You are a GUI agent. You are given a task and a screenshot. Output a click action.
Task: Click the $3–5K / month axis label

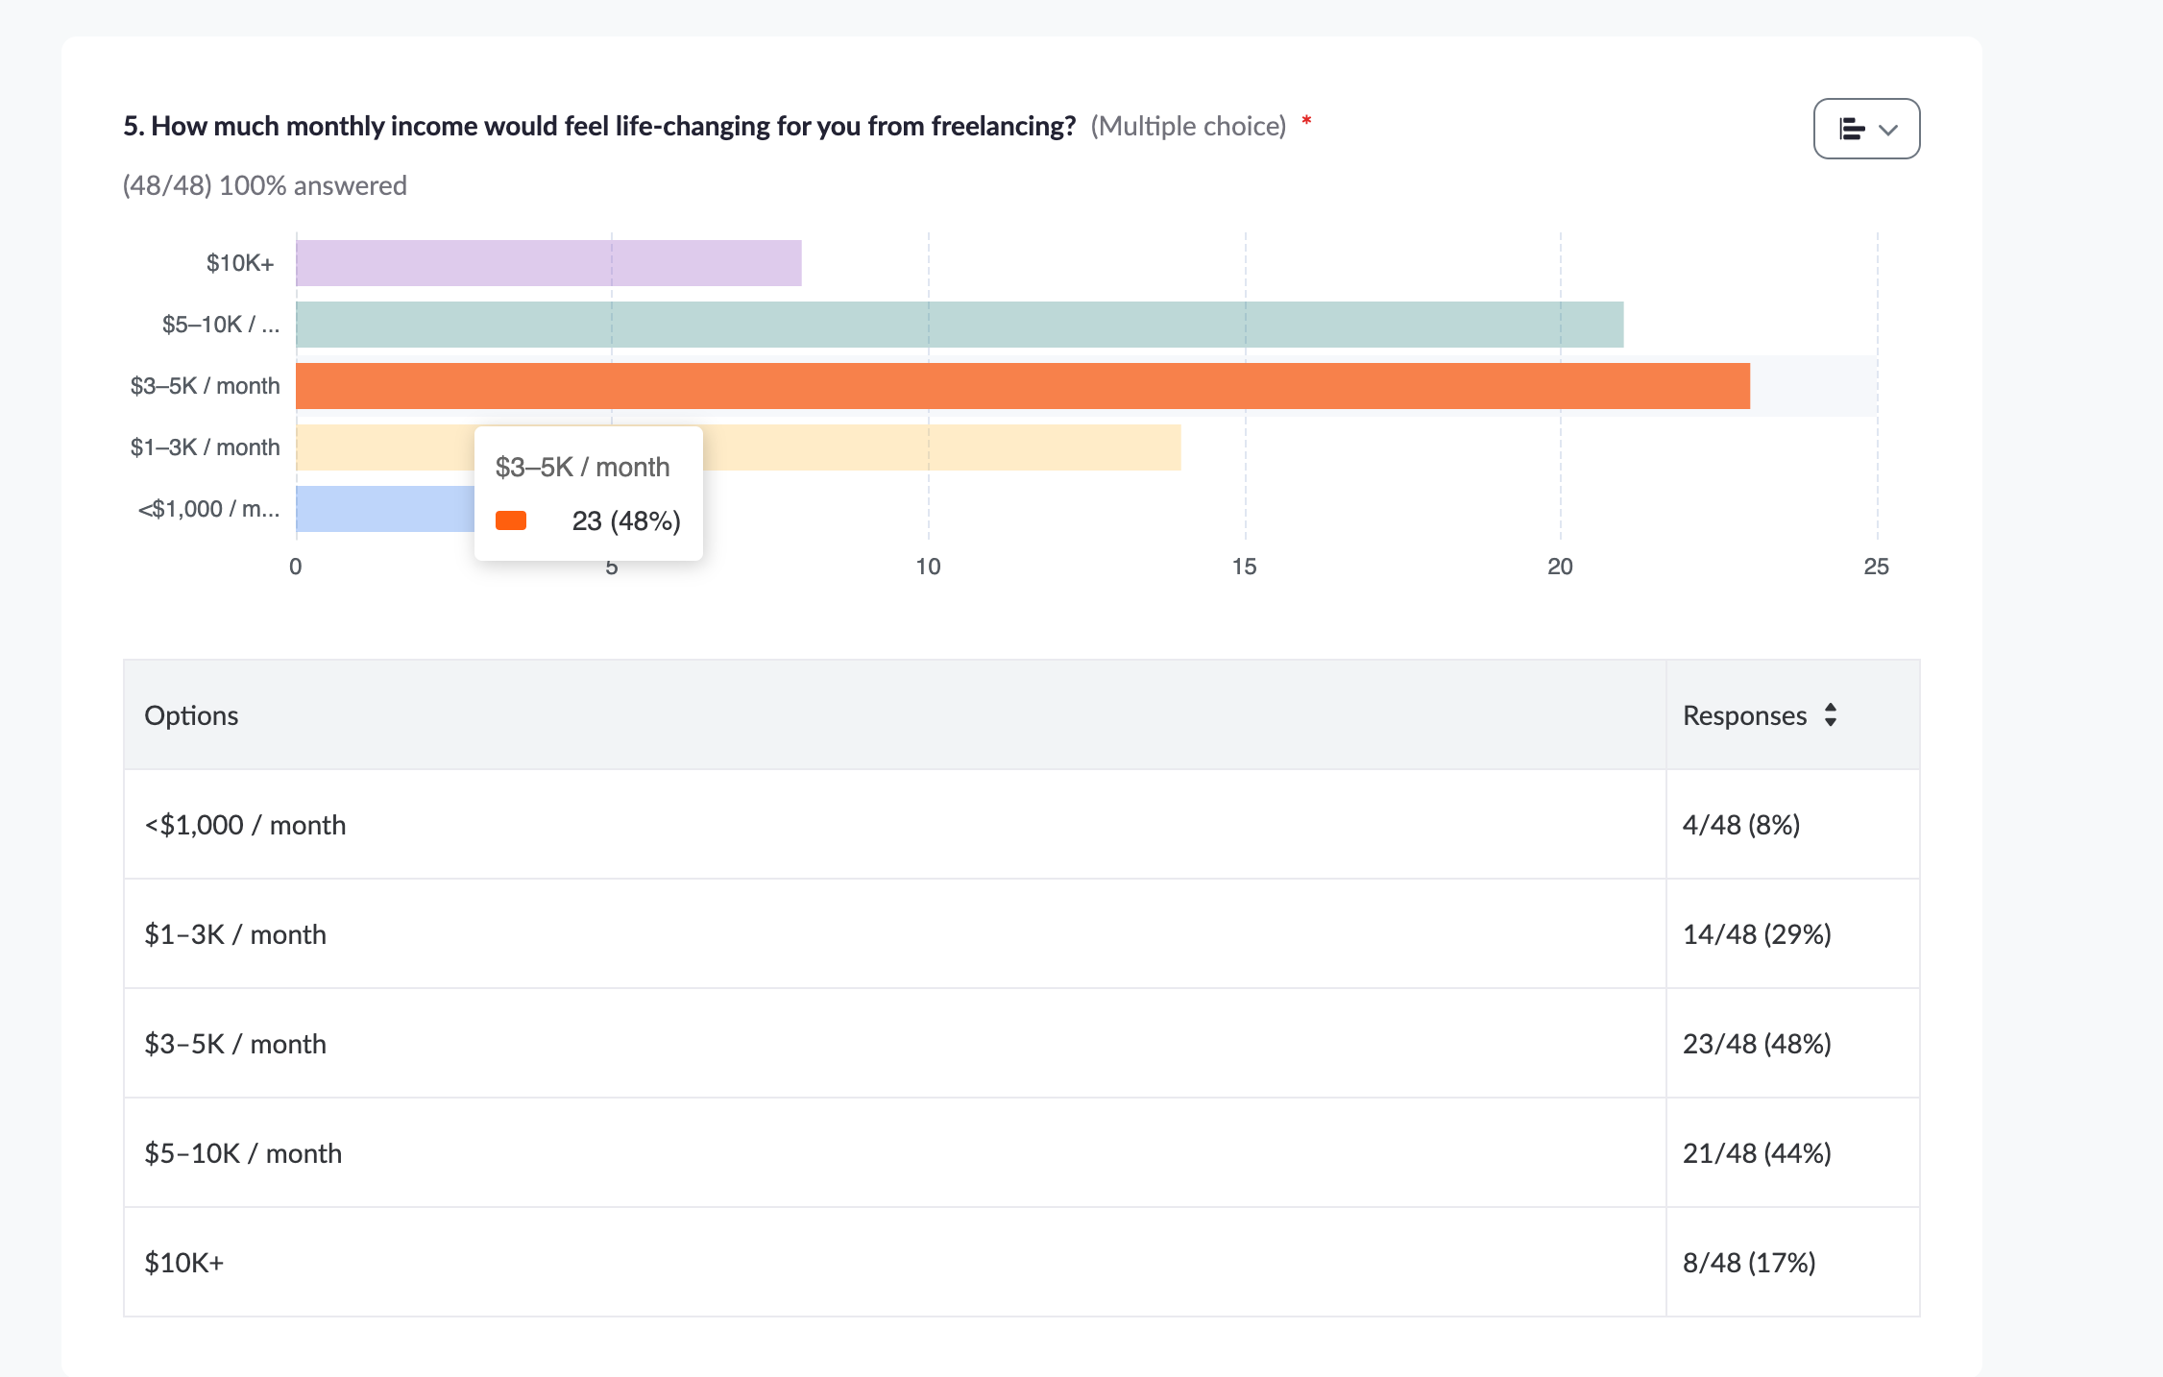(x=205, y=386)
